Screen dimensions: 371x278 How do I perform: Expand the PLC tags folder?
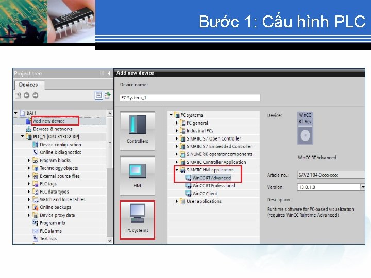pos(29,184)
